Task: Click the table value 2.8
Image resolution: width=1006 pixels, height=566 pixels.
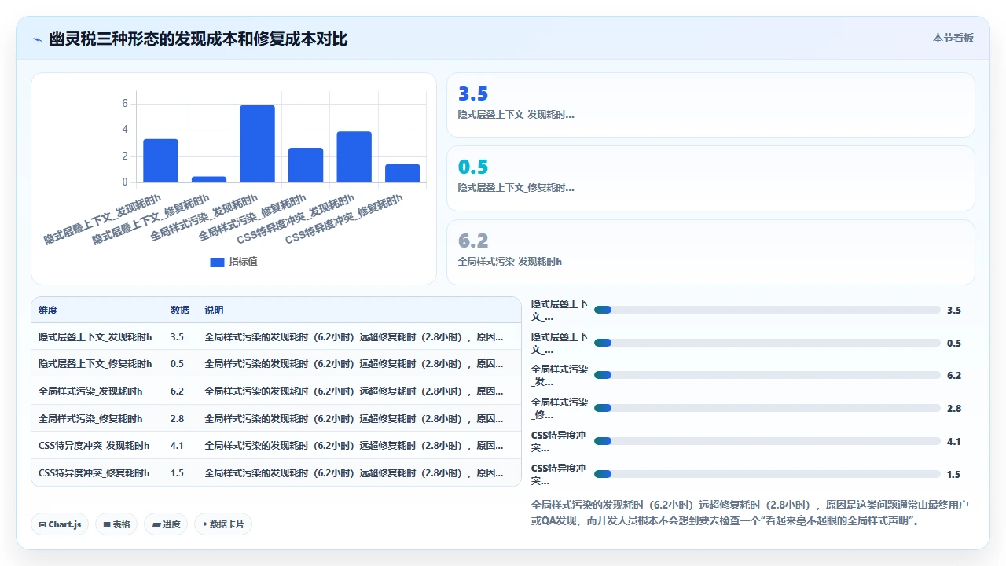Action: 177,418
